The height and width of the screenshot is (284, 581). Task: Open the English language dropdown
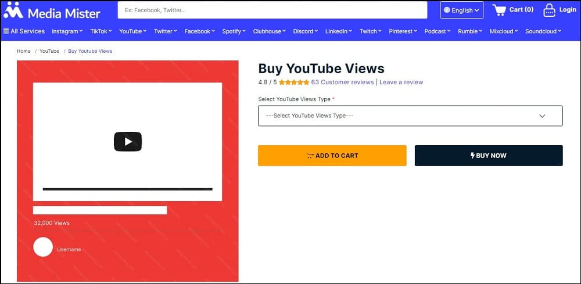tap(462, 10)
